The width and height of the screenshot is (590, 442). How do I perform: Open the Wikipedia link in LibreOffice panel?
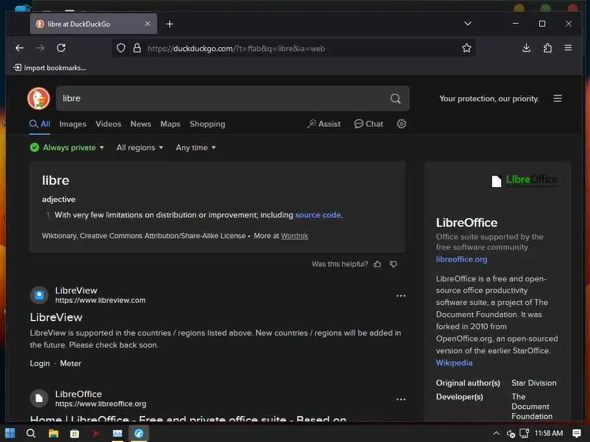(x=454, y=363)
